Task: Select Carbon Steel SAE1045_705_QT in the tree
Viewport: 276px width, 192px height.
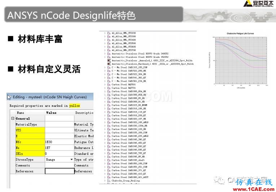Action: coord(129,153)
